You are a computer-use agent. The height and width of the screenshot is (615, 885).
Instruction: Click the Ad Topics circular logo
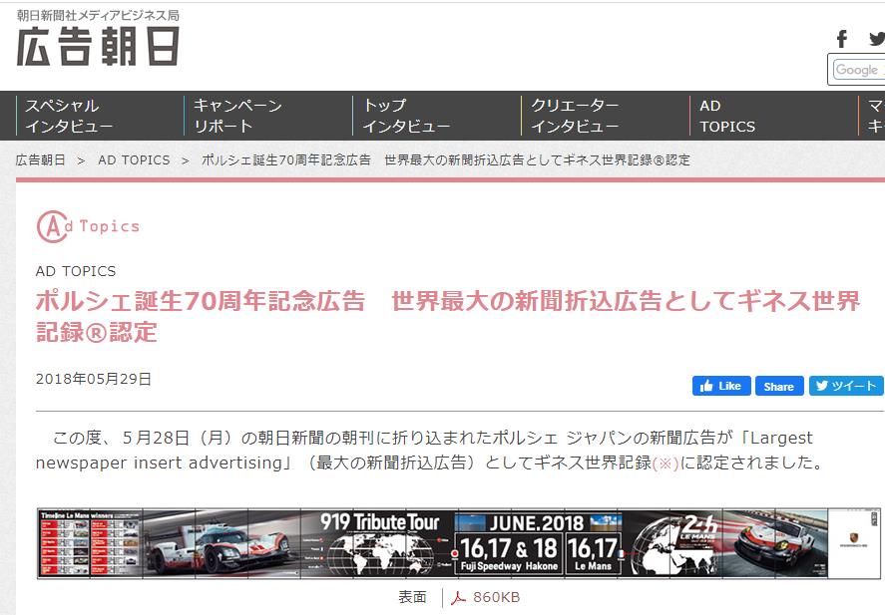point(88,226)
